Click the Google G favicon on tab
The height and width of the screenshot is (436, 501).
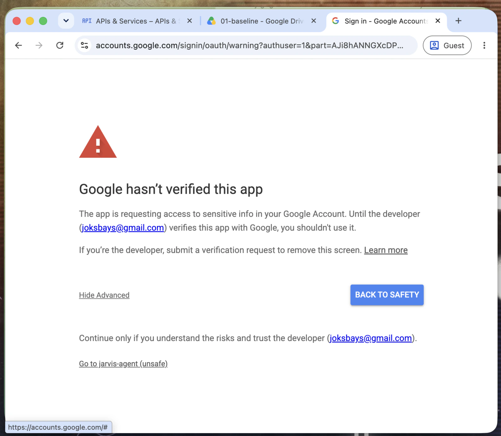pyautogui.click(x=335, y=21)
